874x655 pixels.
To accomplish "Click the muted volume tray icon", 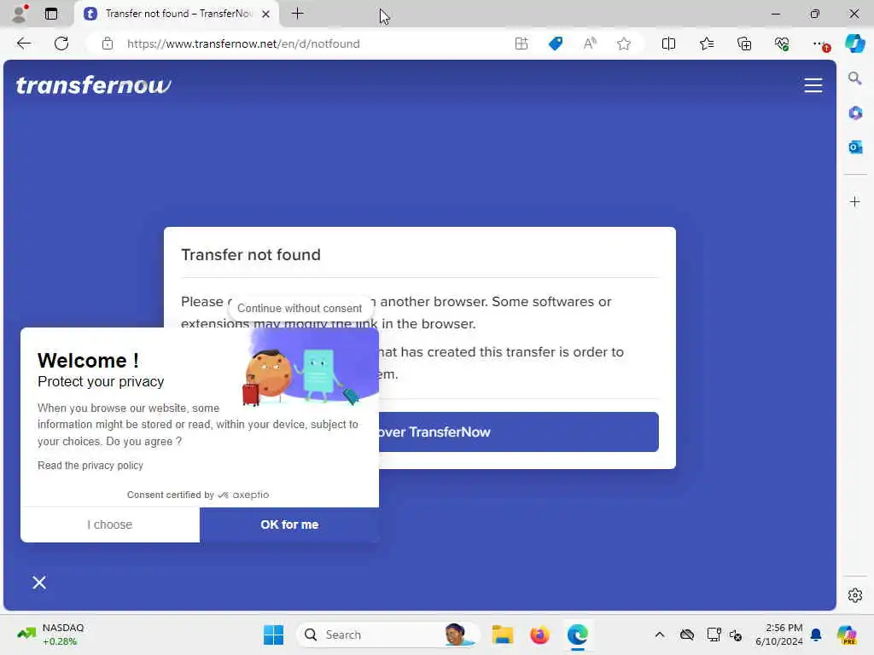I will (x=736, y=635).
